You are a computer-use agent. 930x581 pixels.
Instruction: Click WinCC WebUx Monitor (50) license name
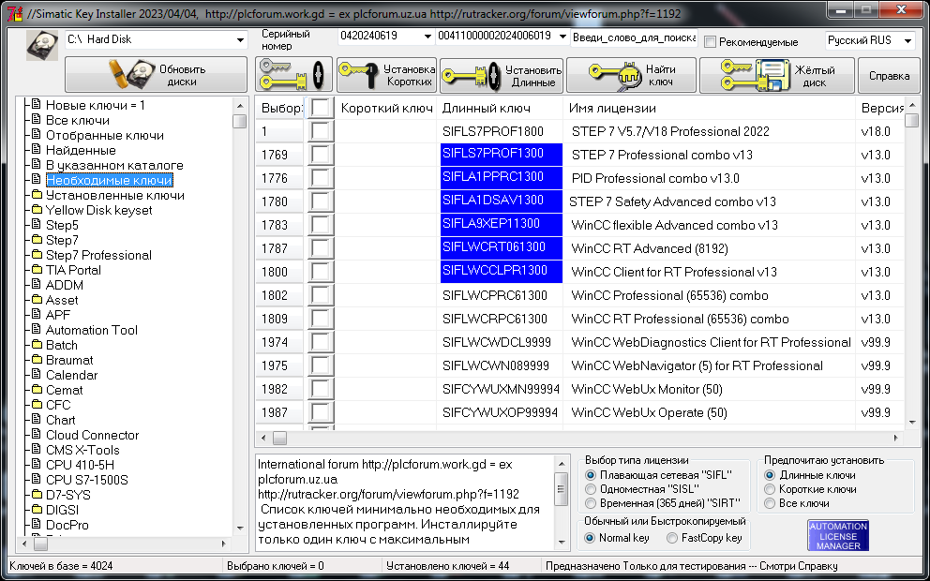[647, 389]
